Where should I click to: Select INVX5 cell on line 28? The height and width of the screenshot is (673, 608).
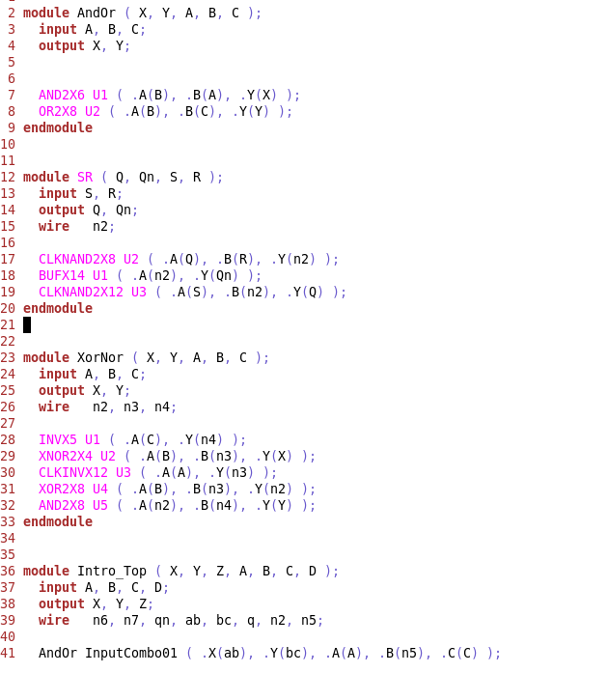[58, 440]
